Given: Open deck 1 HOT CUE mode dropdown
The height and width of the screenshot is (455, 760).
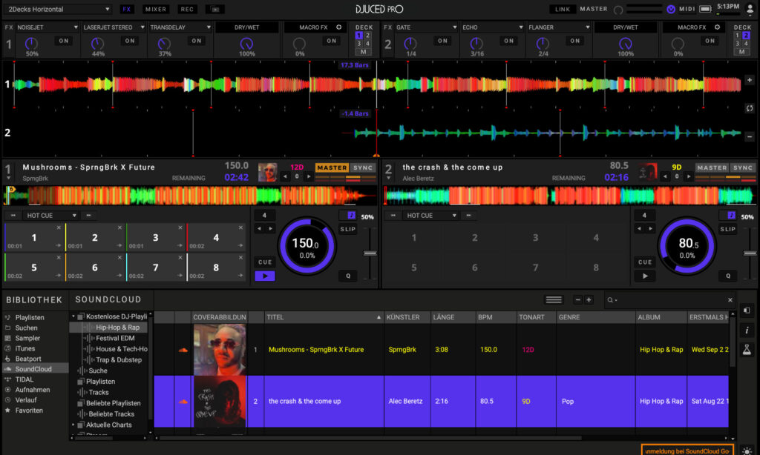Looking at the screenshot, I should [51, 216].
